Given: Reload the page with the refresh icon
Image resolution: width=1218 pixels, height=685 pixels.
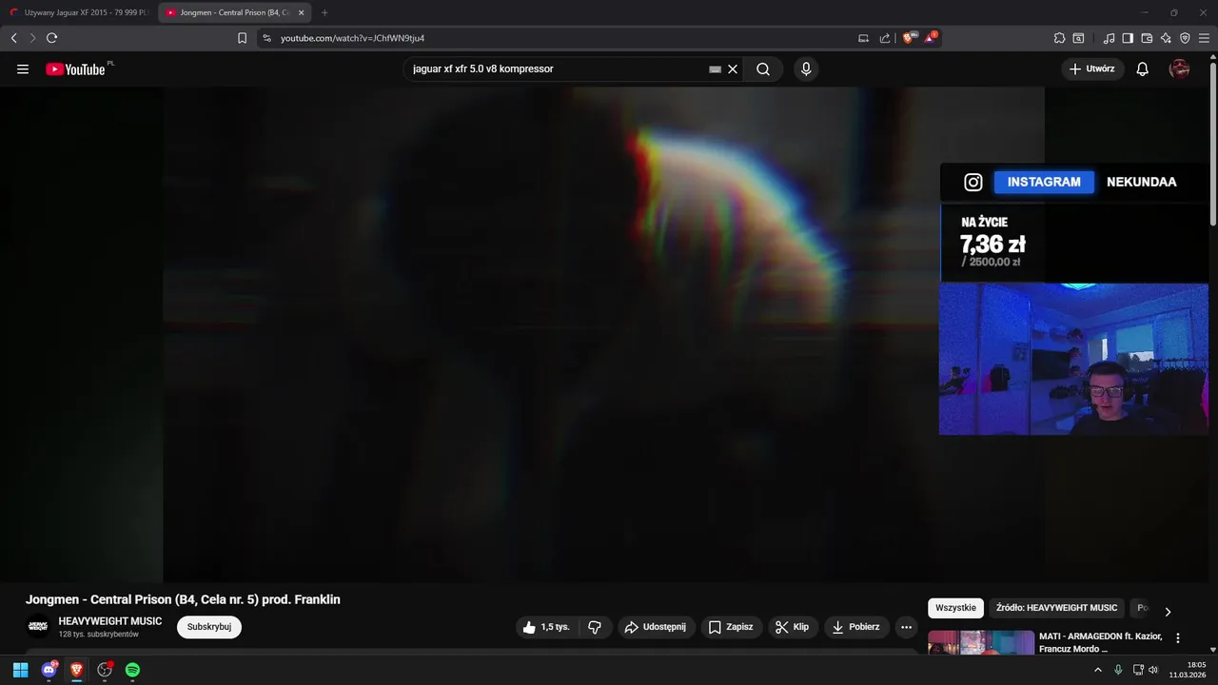Looking at the screenshot, I should click(x=51, y=38).
